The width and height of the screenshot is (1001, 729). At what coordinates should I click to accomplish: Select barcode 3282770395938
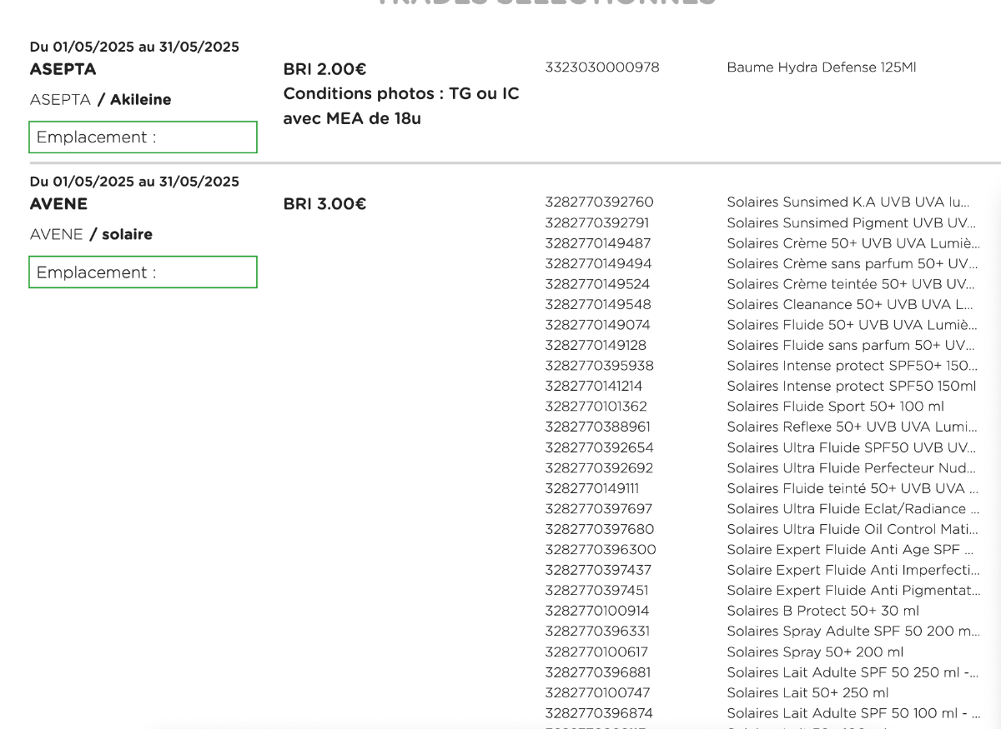click(x=600, y=366)
